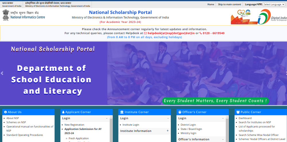Open the Public Corner Dashboard link

[245, 118]
